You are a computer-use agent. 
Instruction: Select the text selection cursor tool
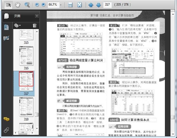(x=8, y=5)
